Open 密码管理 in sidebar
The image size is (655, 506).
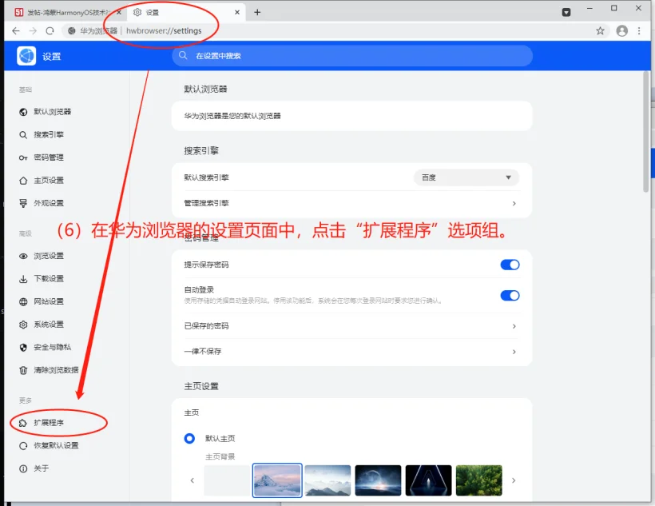click(x=42, y=157)
